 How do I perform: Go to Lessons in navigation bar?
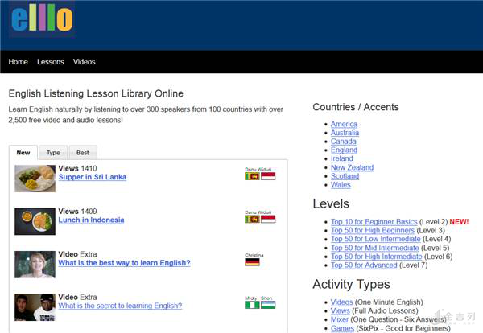(x=51, y=62)
